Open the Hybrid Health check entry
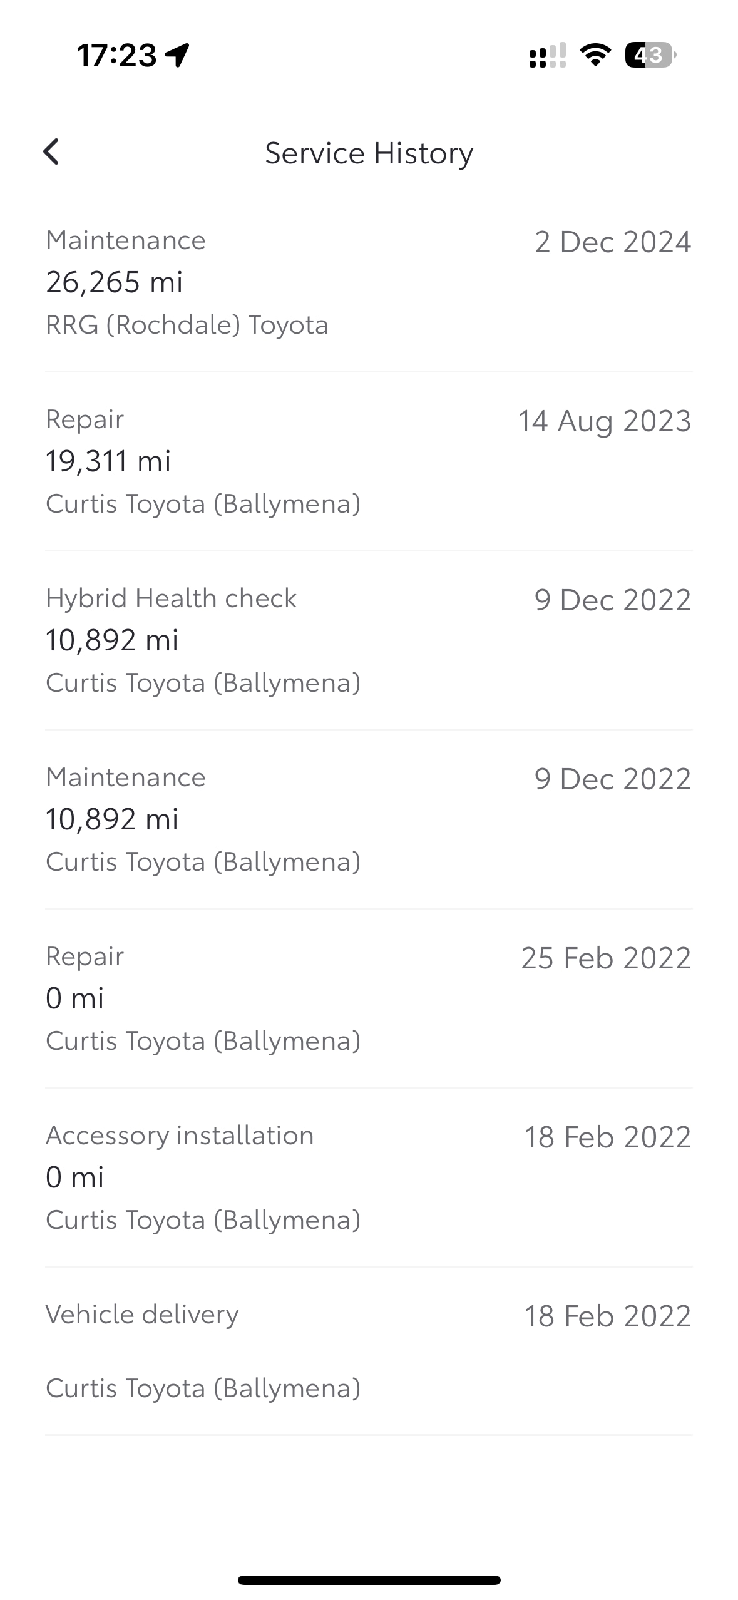 [x=369, y=640]
